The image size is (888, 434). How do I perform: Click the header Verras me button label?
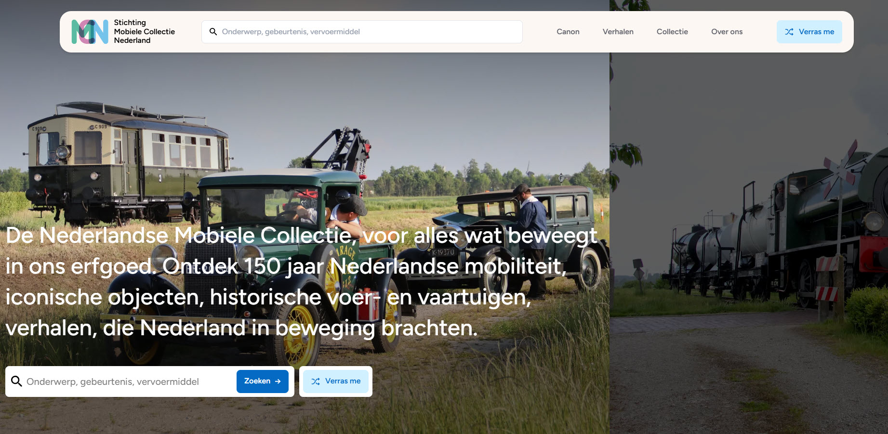816,32
